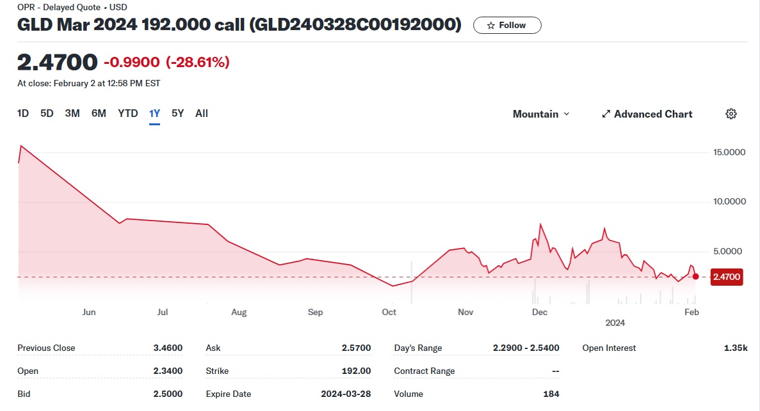
Task: Open Advanced Chart view
Action: 647,114
